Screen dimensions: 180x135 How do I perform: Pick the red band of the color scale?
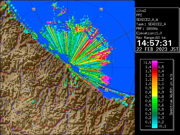pyautogui.click(x=155, y=71)
